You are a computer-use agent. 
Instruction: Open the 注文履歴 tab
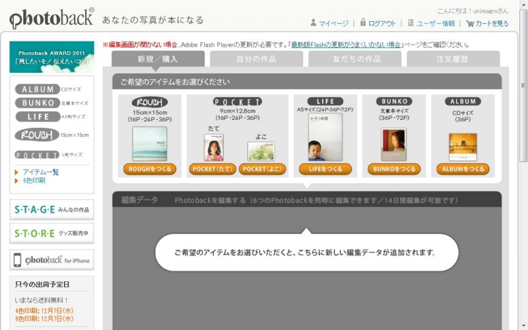coord(453,59)
